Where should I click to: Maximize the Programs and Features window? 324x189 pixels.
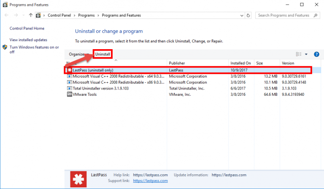pos(302,5)
